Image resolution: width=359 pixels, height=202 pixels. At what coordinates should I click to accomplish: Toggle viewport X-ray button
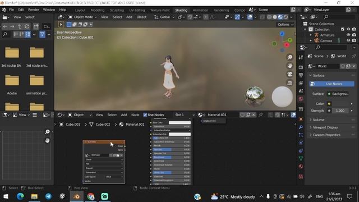point(262,17)
